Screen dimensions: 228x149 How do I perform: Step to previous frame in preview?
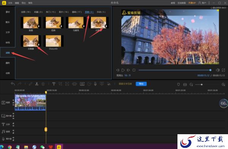(118, 70)
